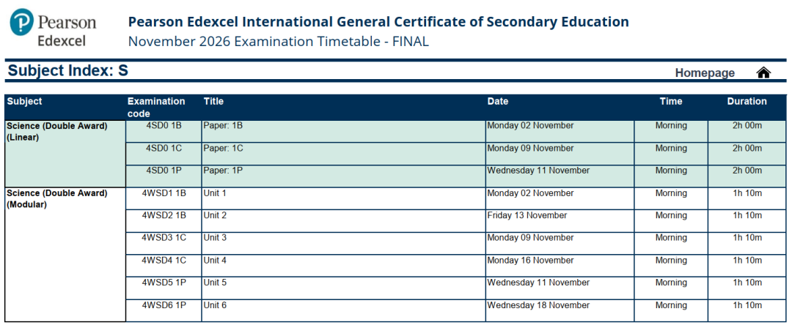Image resolution: width=792 pixels, height=325 pixels.
Task: Select the Science (Double Award) (Linear) cell
Action: point(65,154)
